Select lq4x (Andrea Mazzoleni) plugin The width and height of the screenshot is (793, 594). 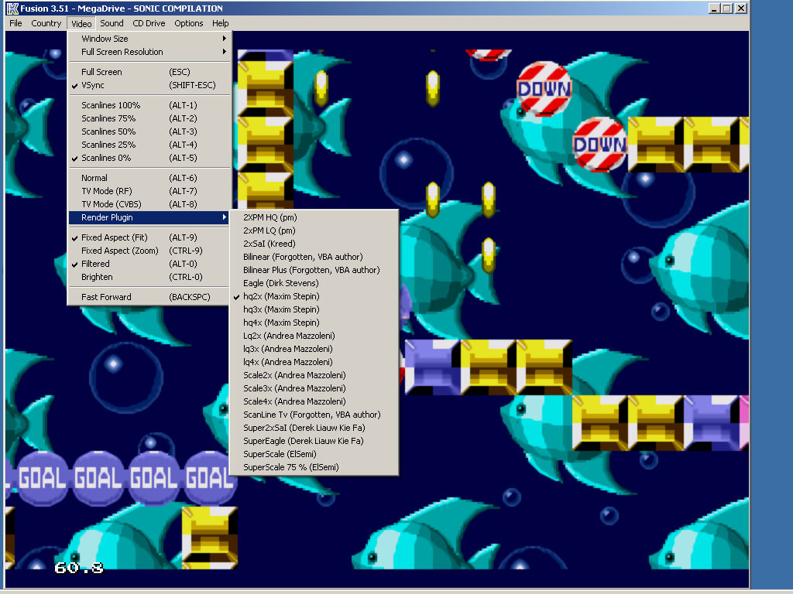tap(314, 362)
